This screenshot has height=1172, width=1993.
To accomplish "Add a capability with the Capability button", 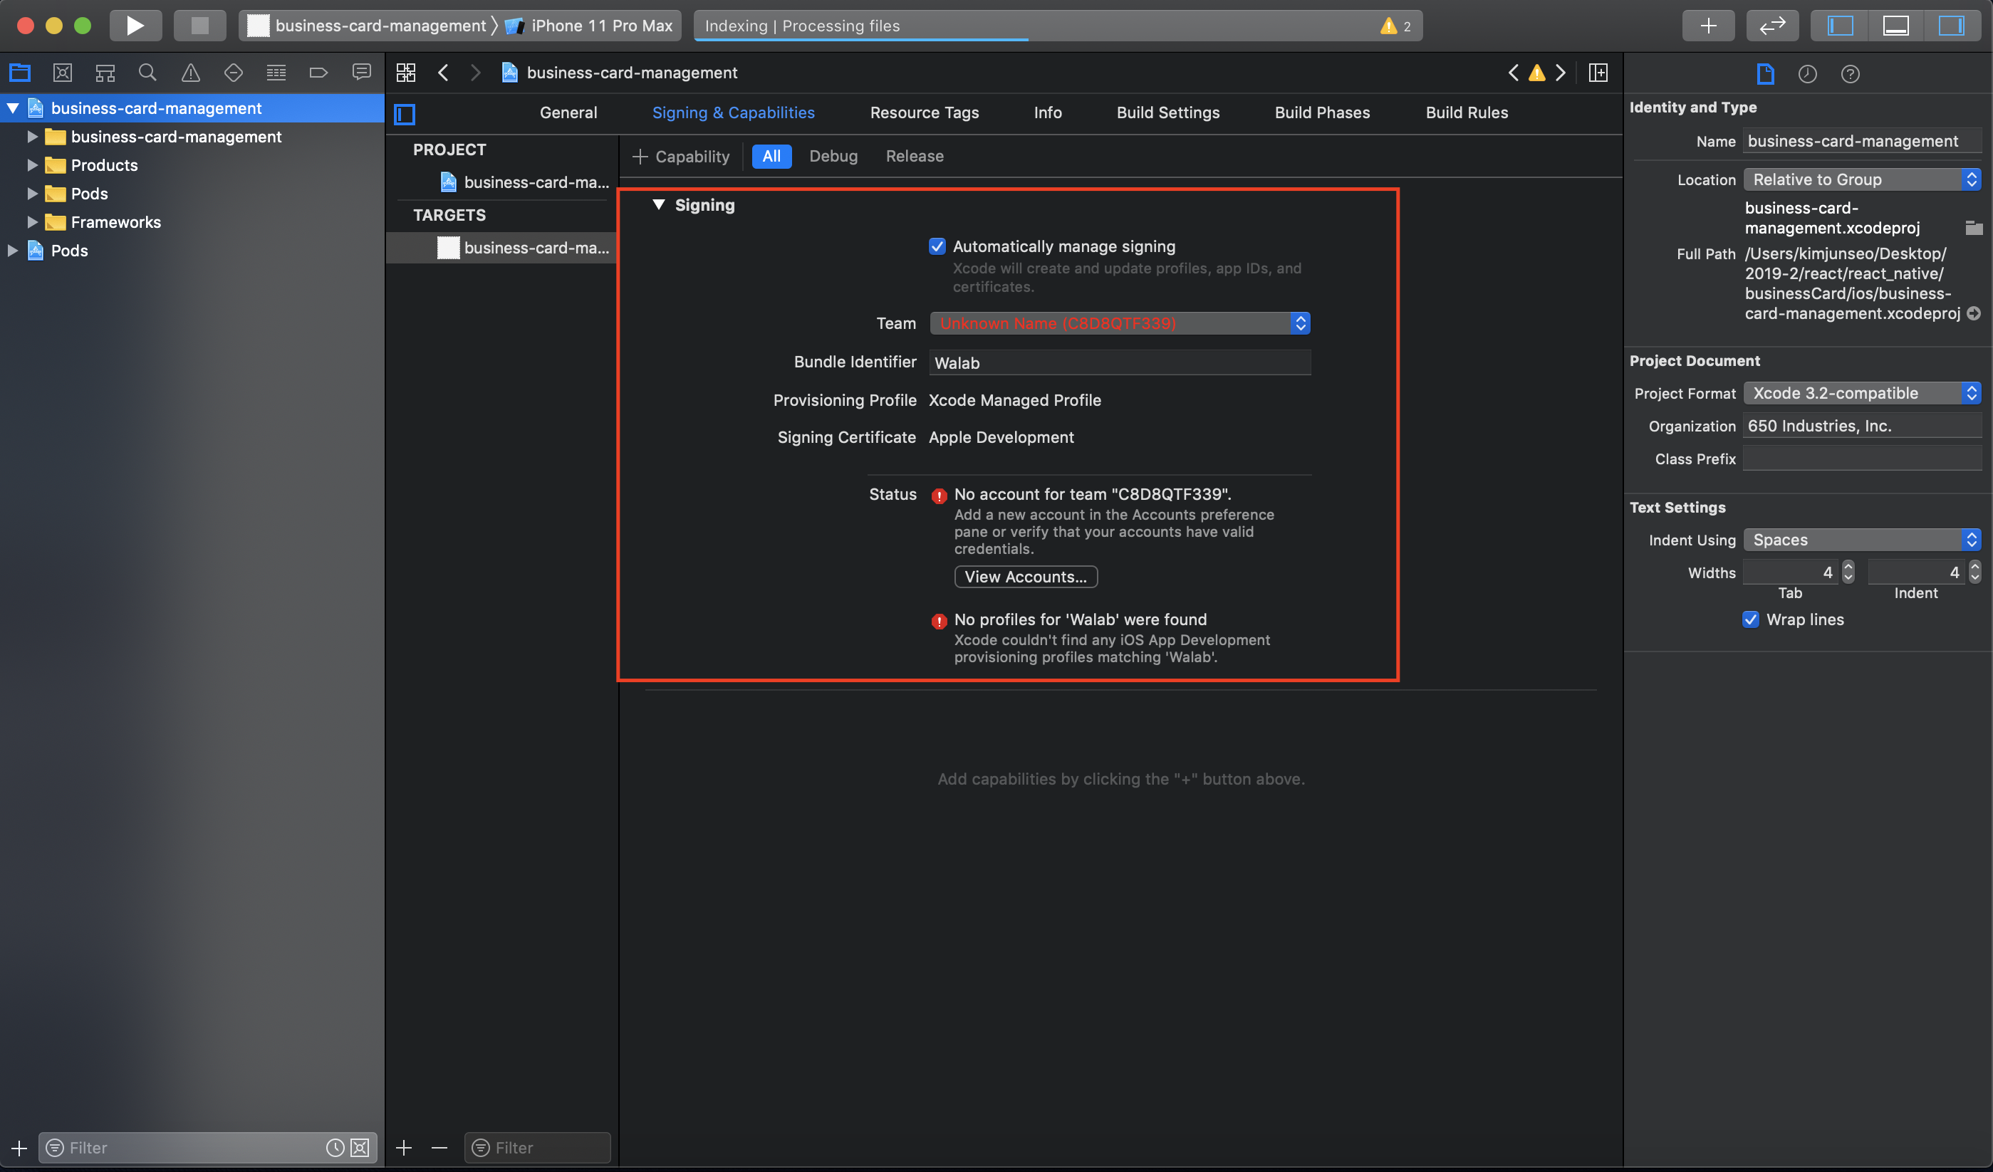I will pyautogui.click(x=681, y=156).
